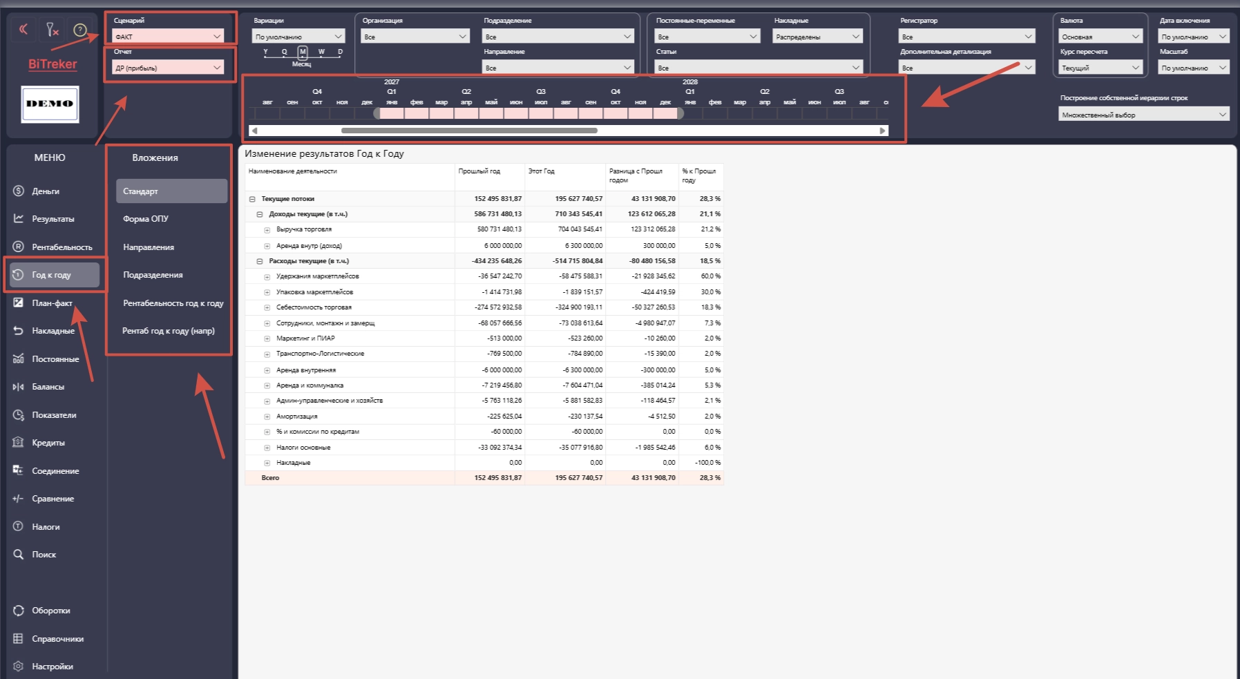Screen dimensions: 1240x679
Task: Expand the Выручка торговая row
Action: (x=267, y=230)
